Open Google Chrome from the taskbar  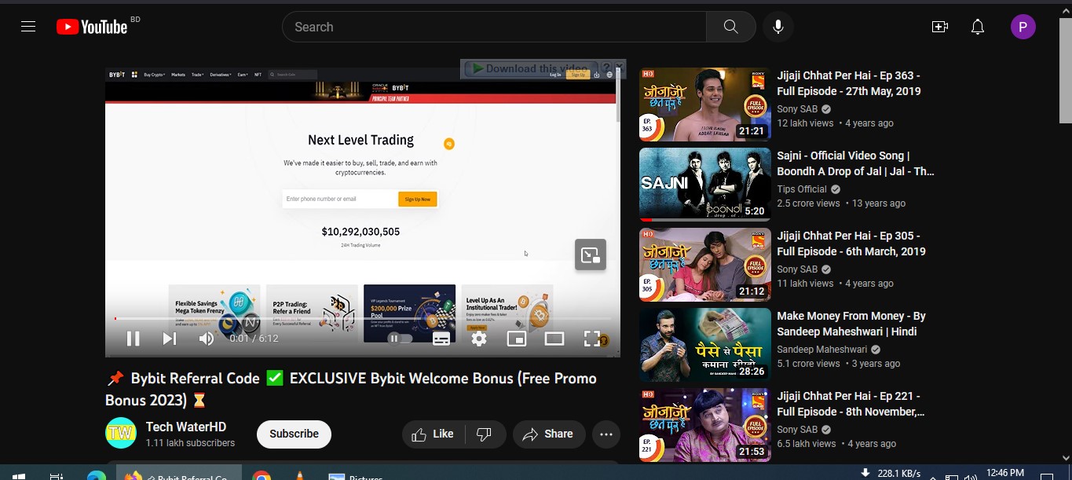(x=262, y=476)
